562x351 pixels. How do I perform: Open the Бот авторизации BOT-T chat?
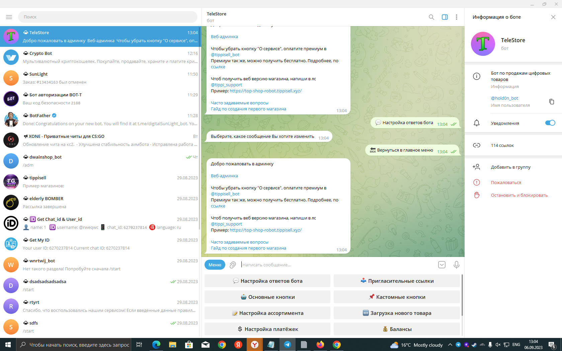[100, 99]
